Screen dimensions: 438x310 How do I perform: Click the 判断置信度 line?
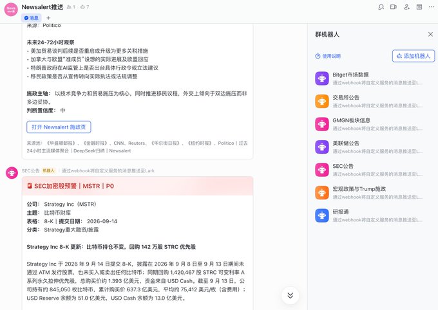tap(46, 111)
